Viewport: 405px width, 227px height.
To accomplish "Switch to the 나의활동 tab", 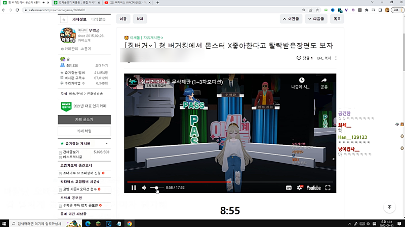I will click(x=99, y=19).
